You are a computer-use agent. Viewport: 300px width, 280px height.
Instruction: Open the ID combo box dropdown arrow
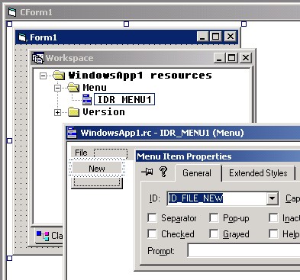point(273,198)
